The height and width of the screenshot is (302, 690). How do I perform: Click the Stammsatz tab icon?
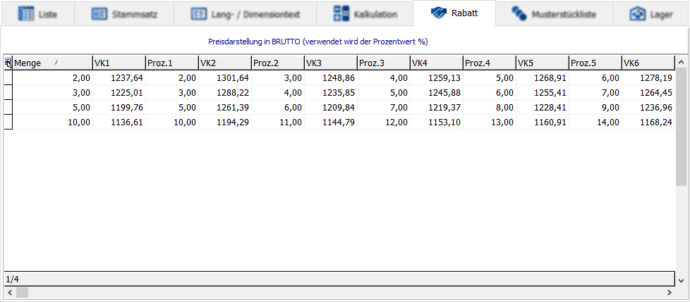click(99, 14)
